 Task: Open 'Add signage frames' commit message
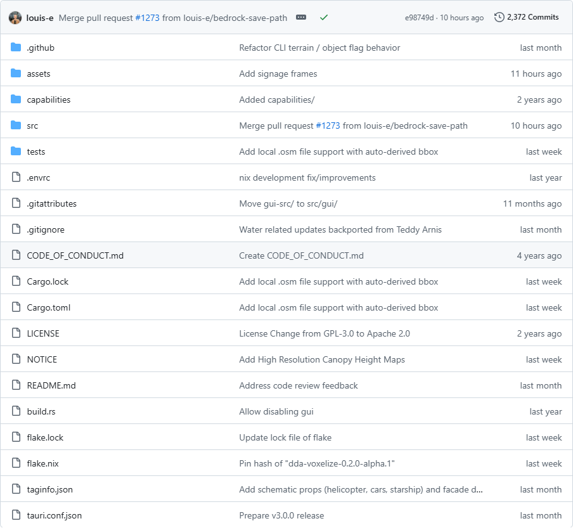click(278, 74)
